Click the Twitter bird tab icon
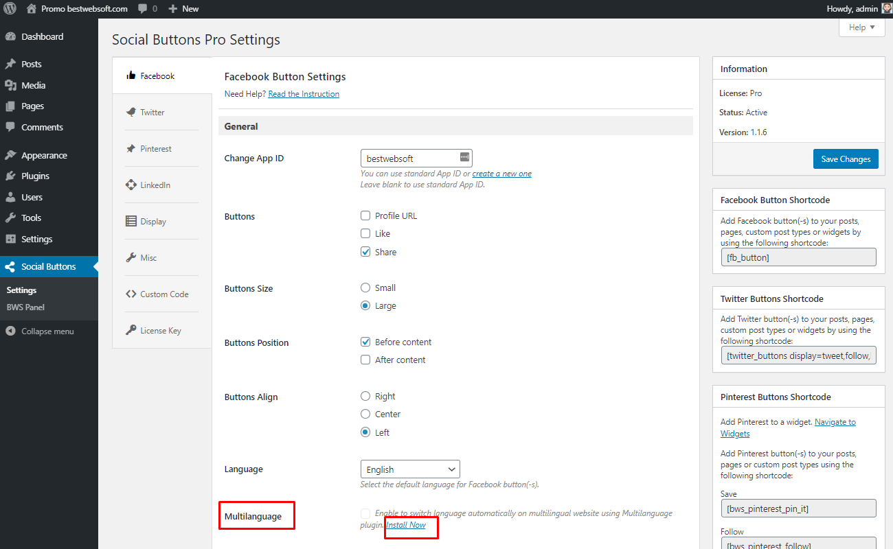Screen dimensions: 893x549 coord(131,112)
